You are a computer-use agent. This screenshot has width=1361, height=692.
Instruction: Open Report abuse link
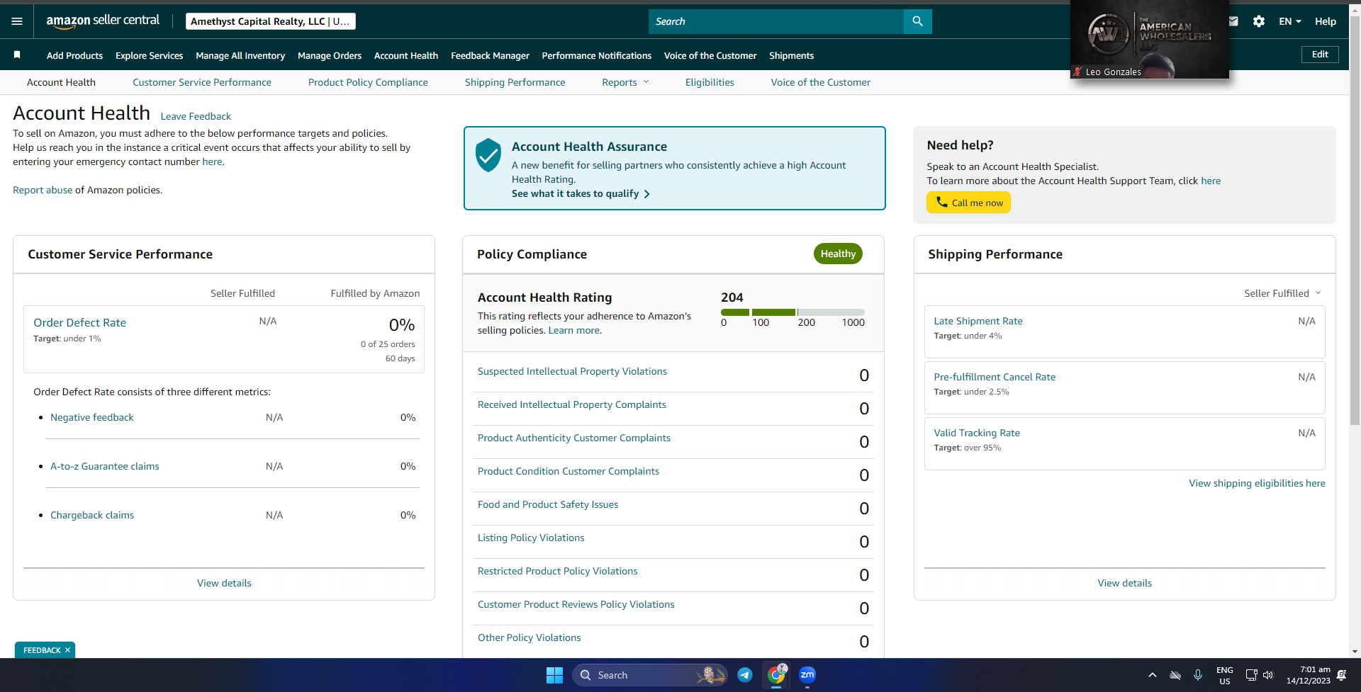[43, 190]
